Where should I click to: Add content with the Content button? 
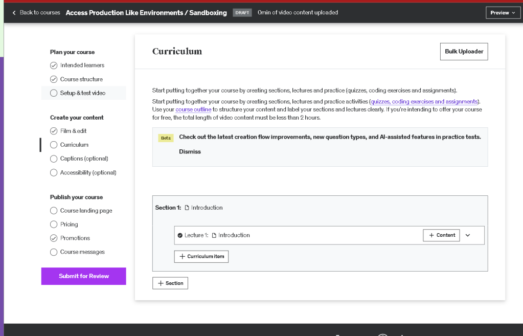[441, 235]
